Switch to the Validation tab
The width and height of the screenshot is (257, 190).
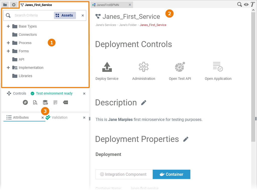point(59,117)
